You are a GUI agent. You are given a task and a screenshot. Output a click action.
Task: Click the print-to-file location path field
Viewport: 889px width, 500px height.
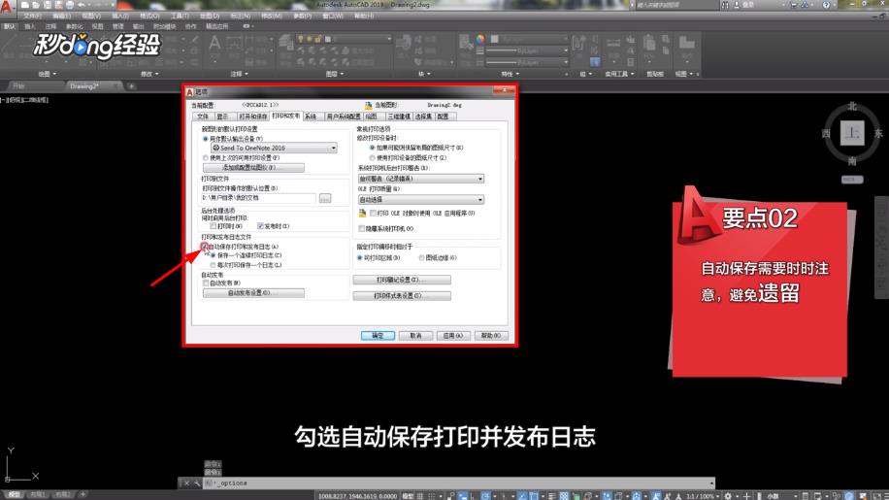pyautogui.click(x=258, y=198)
